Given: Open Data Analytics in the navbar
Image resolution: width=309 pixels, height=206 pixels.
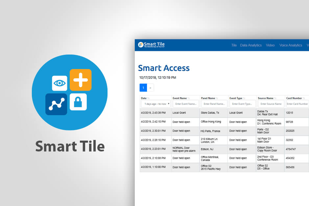Looking at the screenshot, I should [x=251, y=45].
